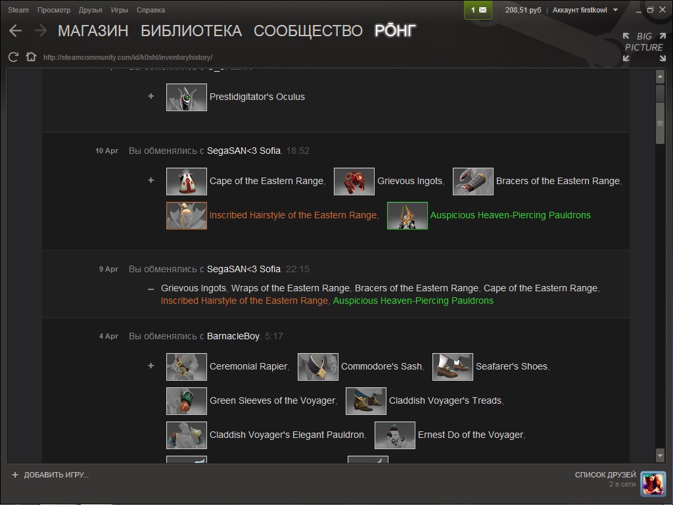The image size is (673, 505).
Task: Switch to the БИБЛИОТЕКА tab
Action: [191, 30]
